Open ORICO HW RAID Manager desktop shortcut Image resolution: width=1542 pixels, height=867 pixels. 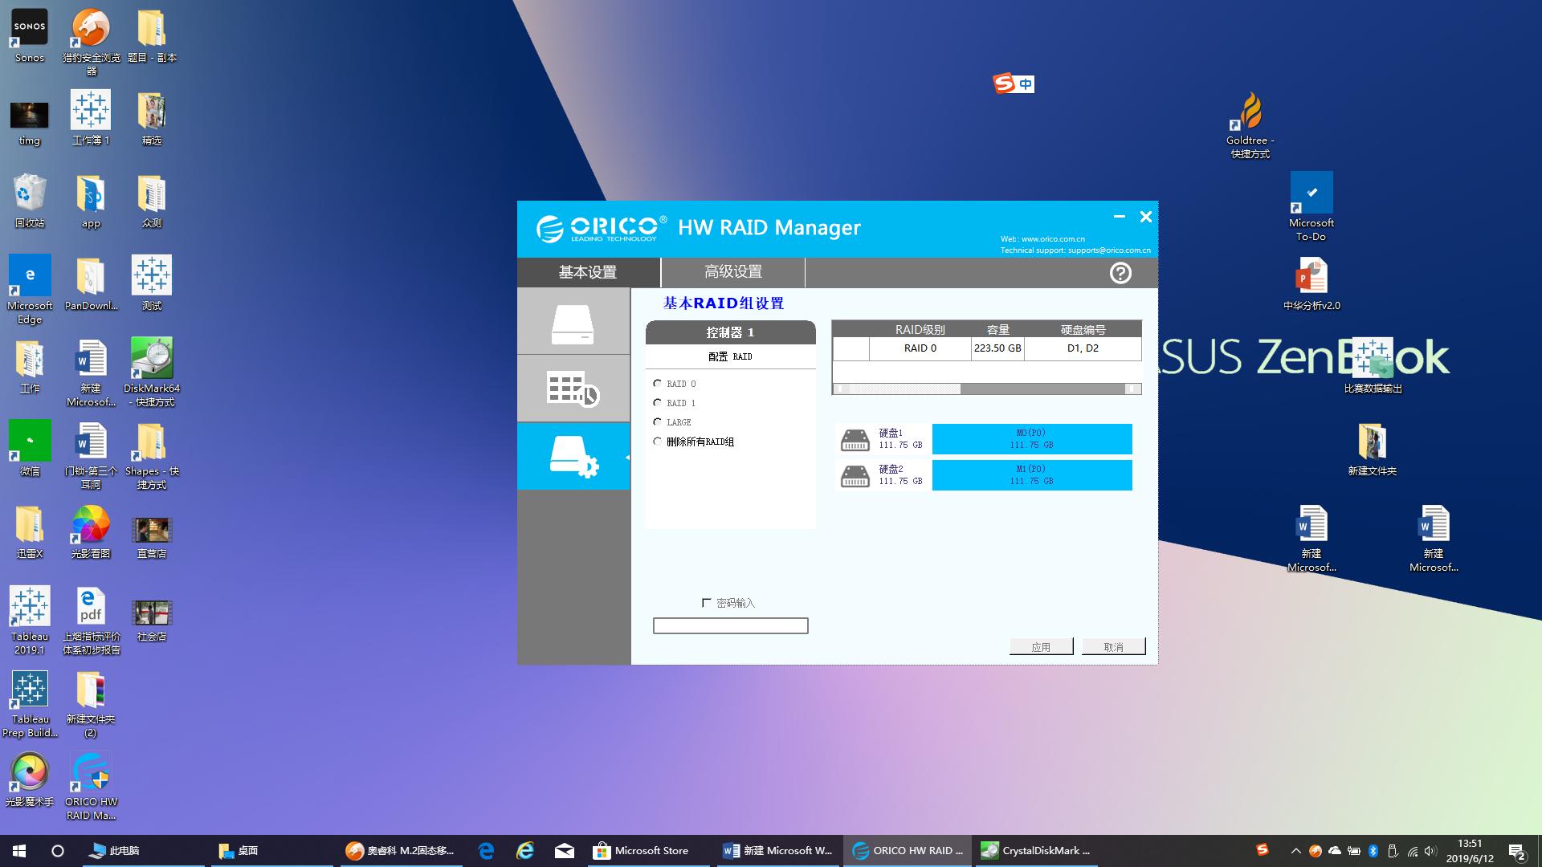(90, 775)
